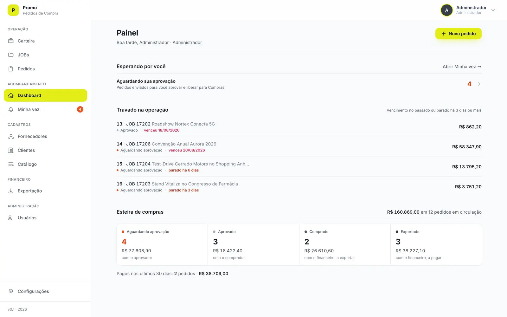Open Minha vez from the sidebar
The image size is (507, 317).
pos(45,109)
